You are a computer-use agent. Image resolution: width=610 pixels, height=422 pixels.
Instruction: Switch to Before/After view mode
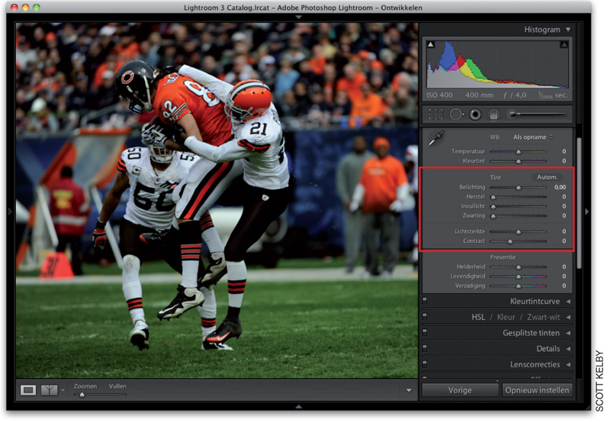[49, 390]
